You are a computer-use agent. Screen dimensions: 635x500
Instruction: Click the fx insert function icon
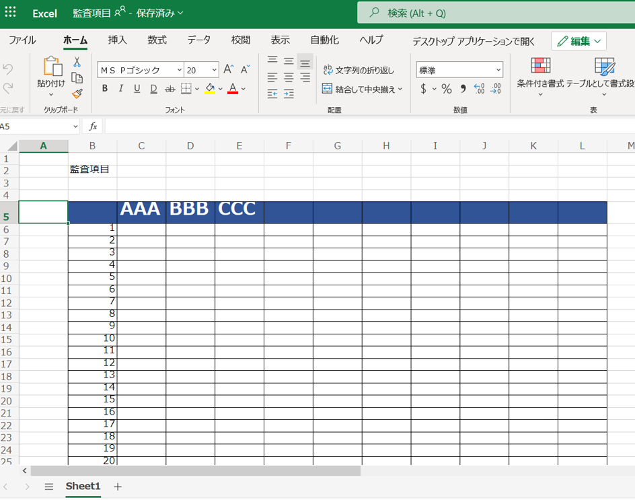tap(93, 127)
